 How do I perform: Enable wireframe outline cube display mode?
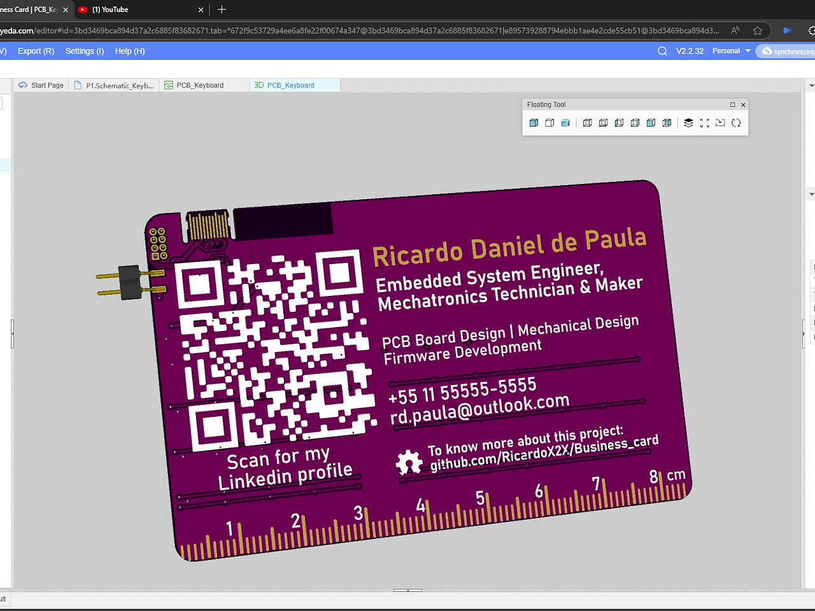click(x=549, y=123)
